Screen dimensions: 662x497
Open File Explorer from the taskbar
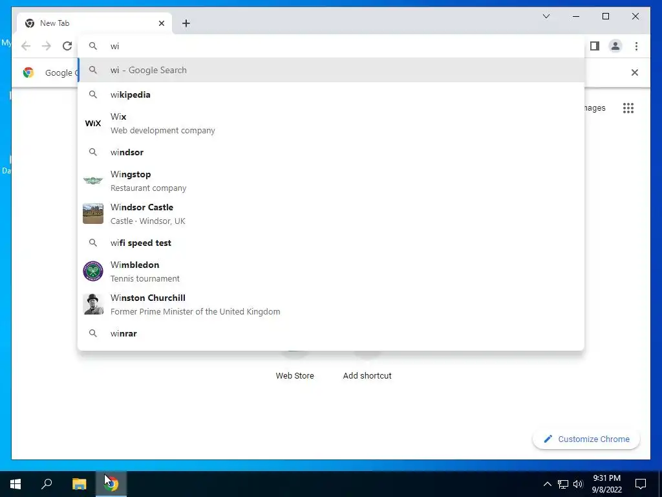(x=79, y=484)
